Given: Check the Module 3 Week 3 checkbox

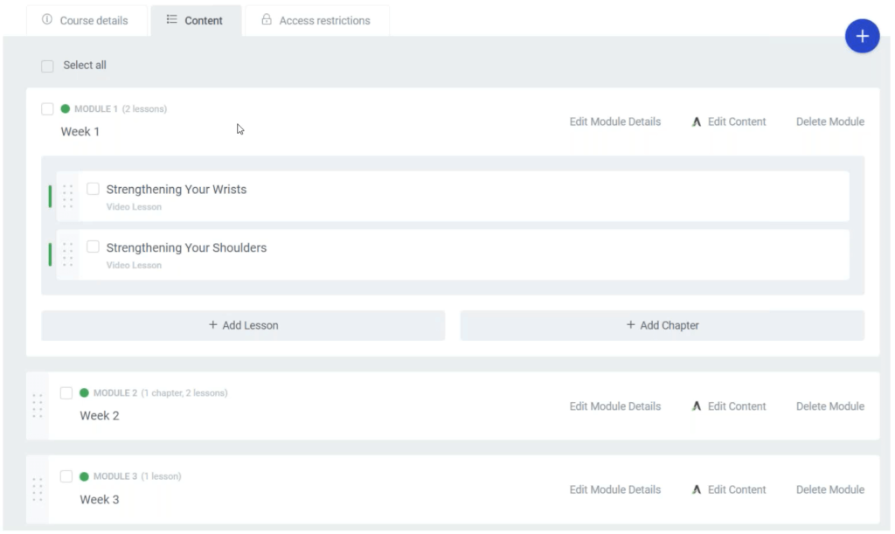Looking at the screenshot, I should coord(66,476).
